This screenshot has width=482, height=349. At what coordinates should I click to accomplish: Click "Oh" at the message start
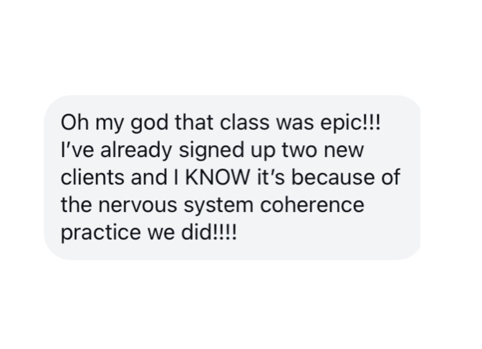point(75,122)
